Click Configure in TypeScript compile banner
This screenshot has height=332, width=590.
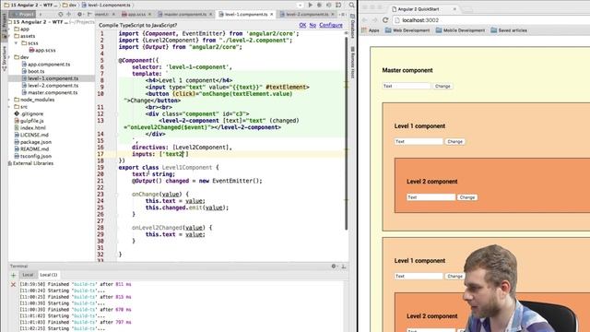331,25
